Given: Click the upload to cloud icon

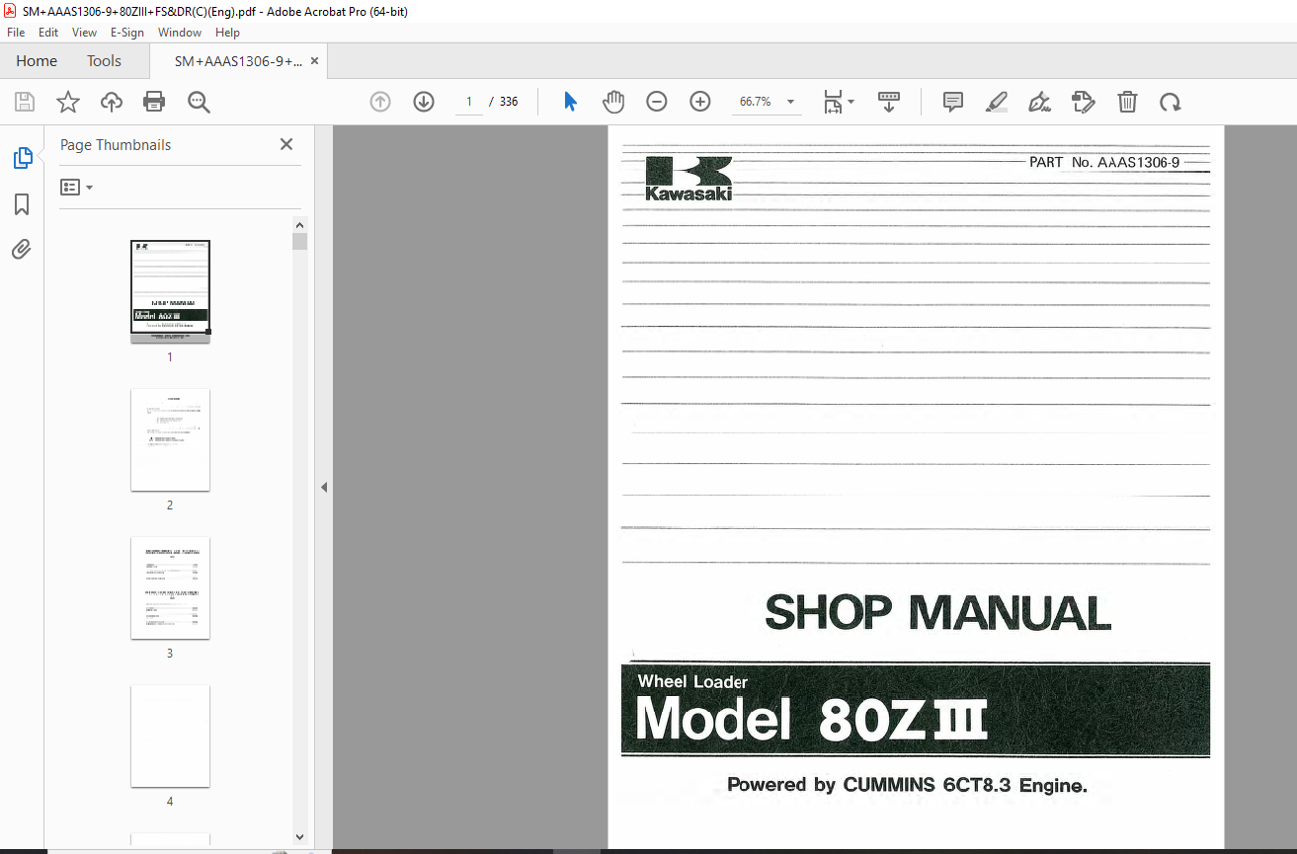Looking at the screenshot, I should [112, 102].
